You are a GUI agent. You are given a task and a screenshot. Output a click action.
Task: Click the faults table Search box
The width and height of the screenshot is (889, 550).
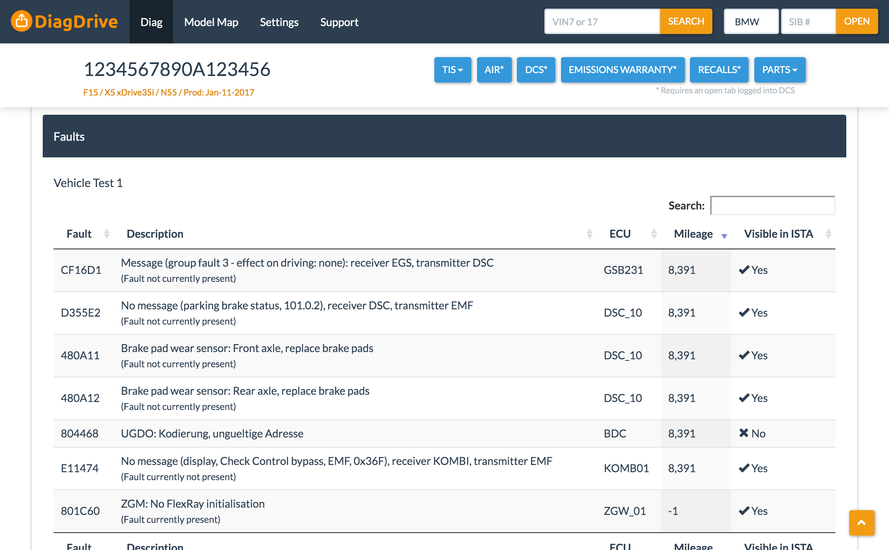(x=772, y=206)
